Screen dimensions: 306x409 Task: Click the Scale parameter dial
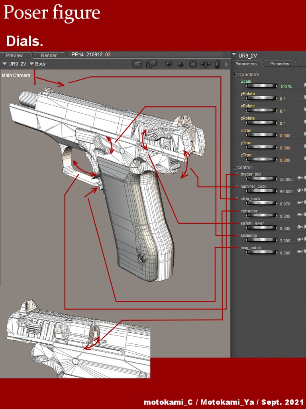point(261,86)
